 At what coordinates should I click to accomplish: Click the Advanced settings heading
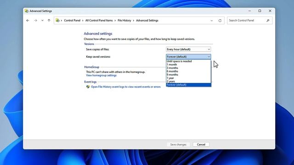pos(98,33)
